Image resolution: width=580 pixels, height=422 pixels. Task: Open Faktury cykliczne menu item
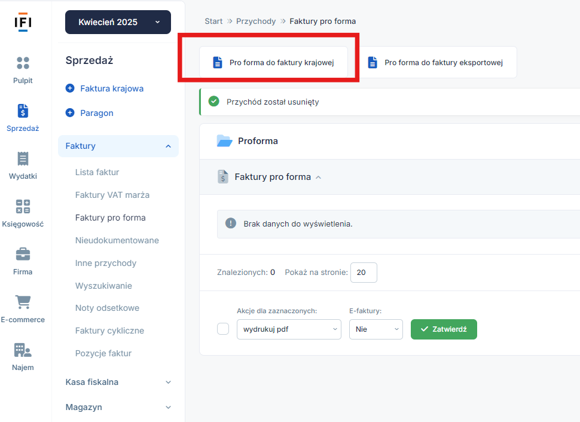[109, 331]
